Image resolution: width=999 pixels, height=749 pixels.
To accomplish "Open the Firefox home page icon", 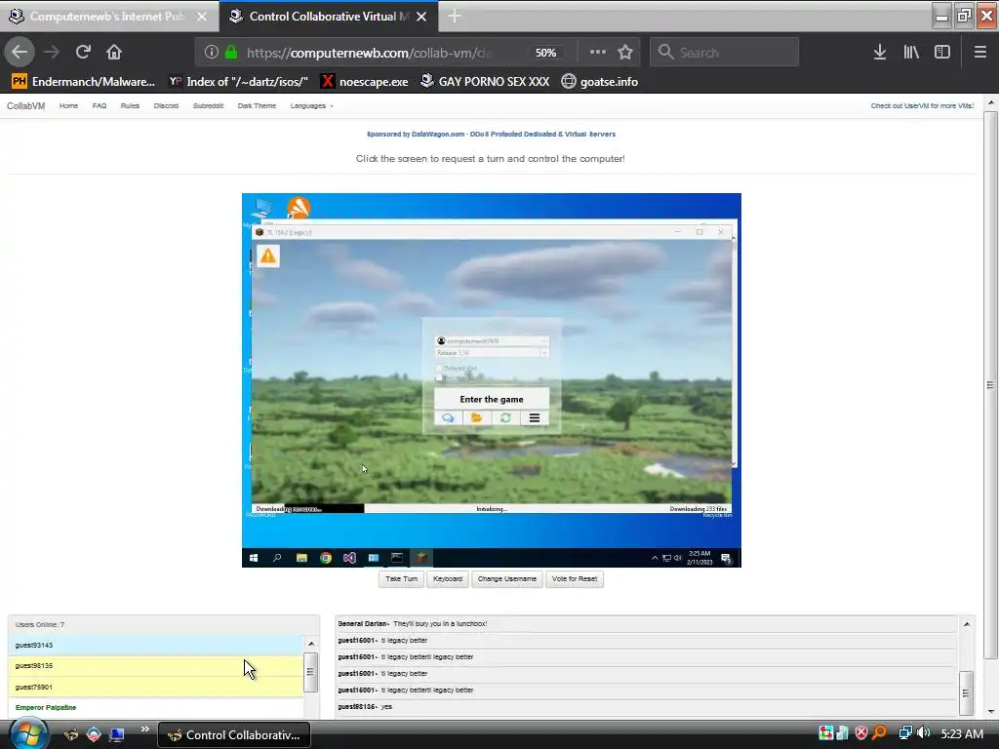I will [x=114, y=53].
